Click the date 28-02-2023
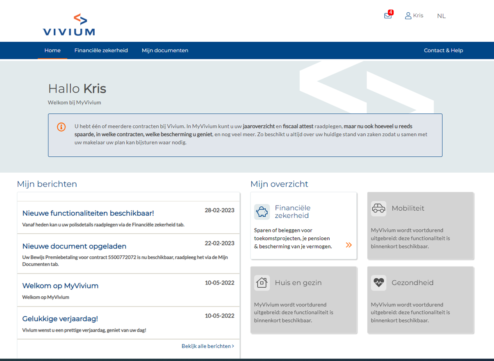This screenshot has height=361, width=494. tap(220, 210)
